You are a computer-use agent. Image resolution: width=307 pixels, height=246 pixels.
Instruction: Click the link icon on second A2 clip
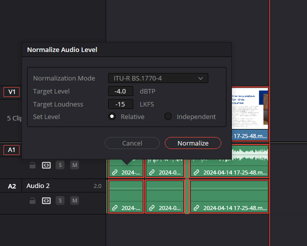[152, 208]
